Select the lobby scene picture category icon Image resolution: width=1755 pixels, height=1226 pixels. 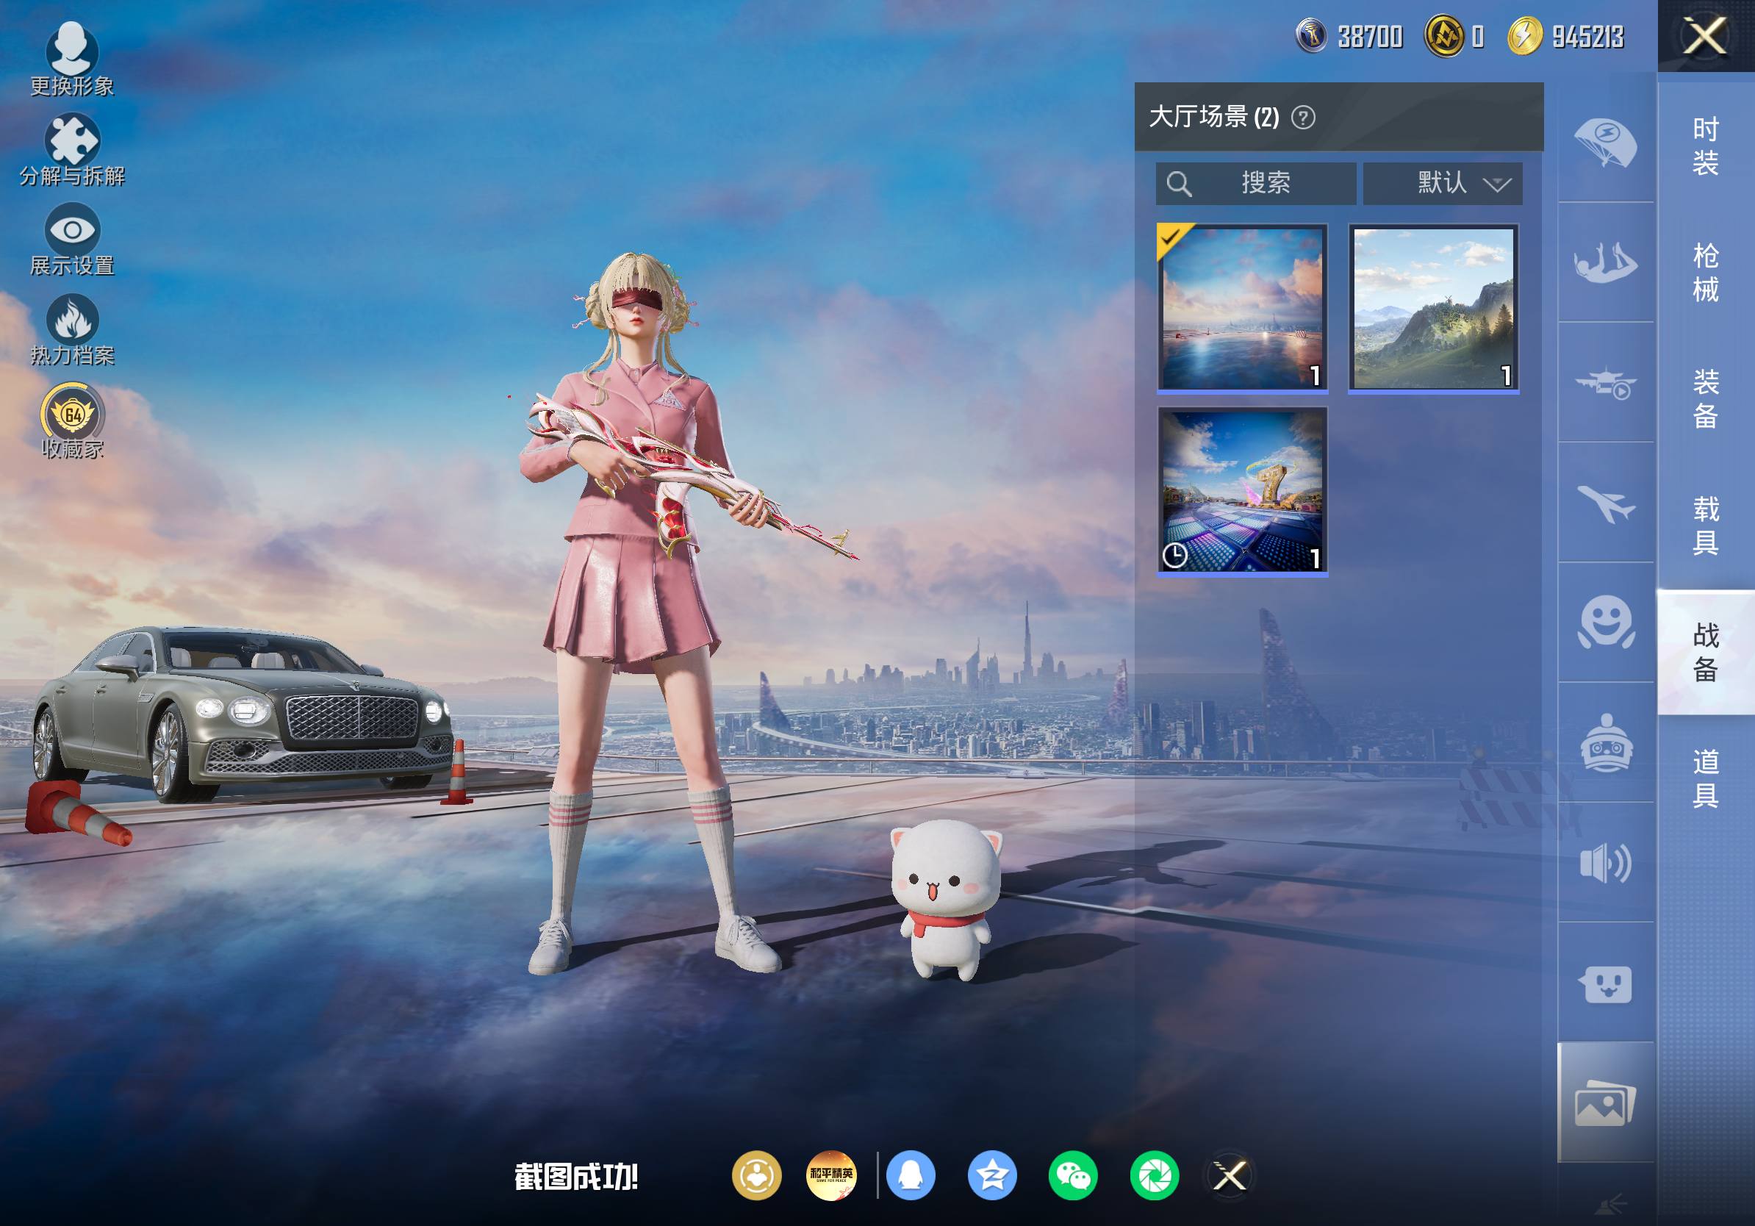pyautogui.click(x=1605, y=1103)
